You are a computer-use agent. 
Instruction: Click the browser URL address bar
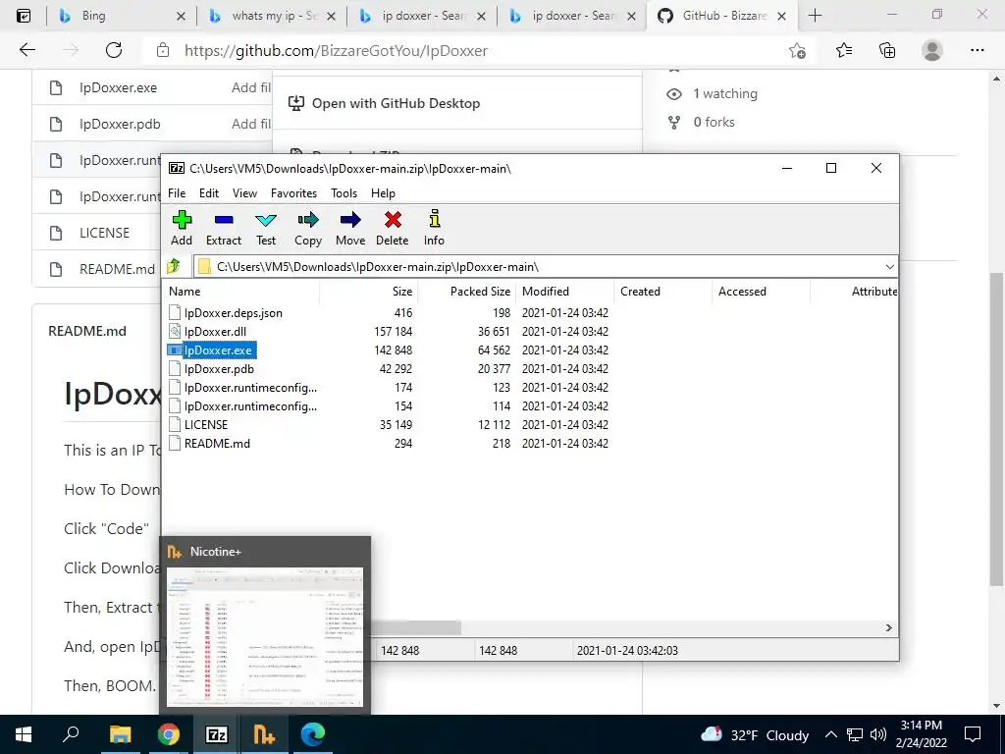474,50
